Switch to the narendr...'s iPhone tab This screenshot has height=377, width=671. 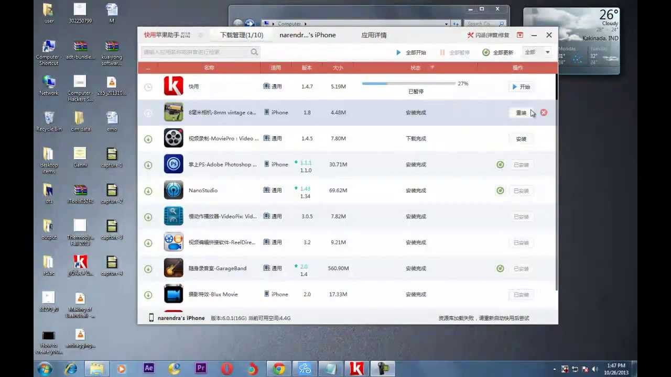308,35
